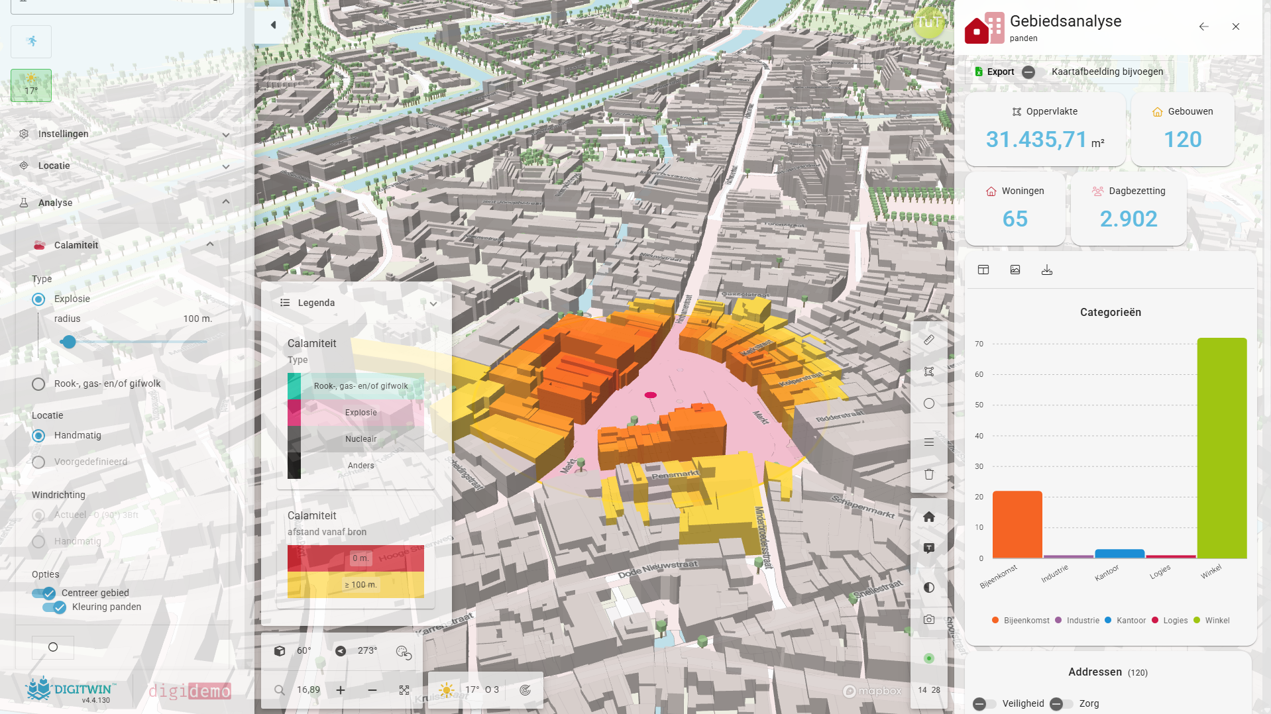Click the explosion radius slider handle
1271x714 pixels.
pyautogui.click(x=68, y=342)
